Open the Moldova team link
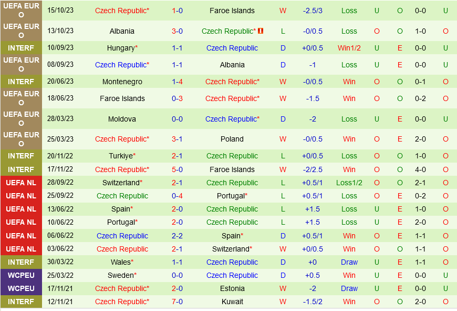Viewport: 457px width, 311px height. pos(122,119)
